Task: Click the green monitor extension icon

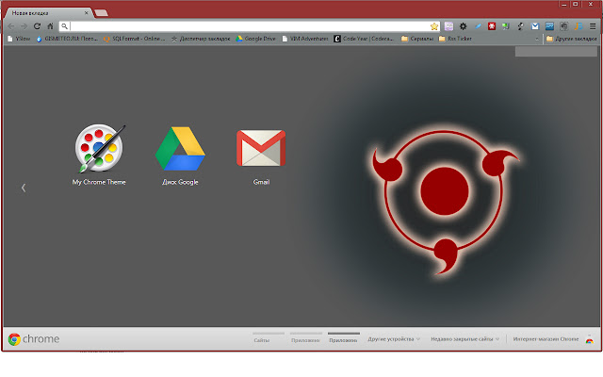Action: [x=506, y=26]
